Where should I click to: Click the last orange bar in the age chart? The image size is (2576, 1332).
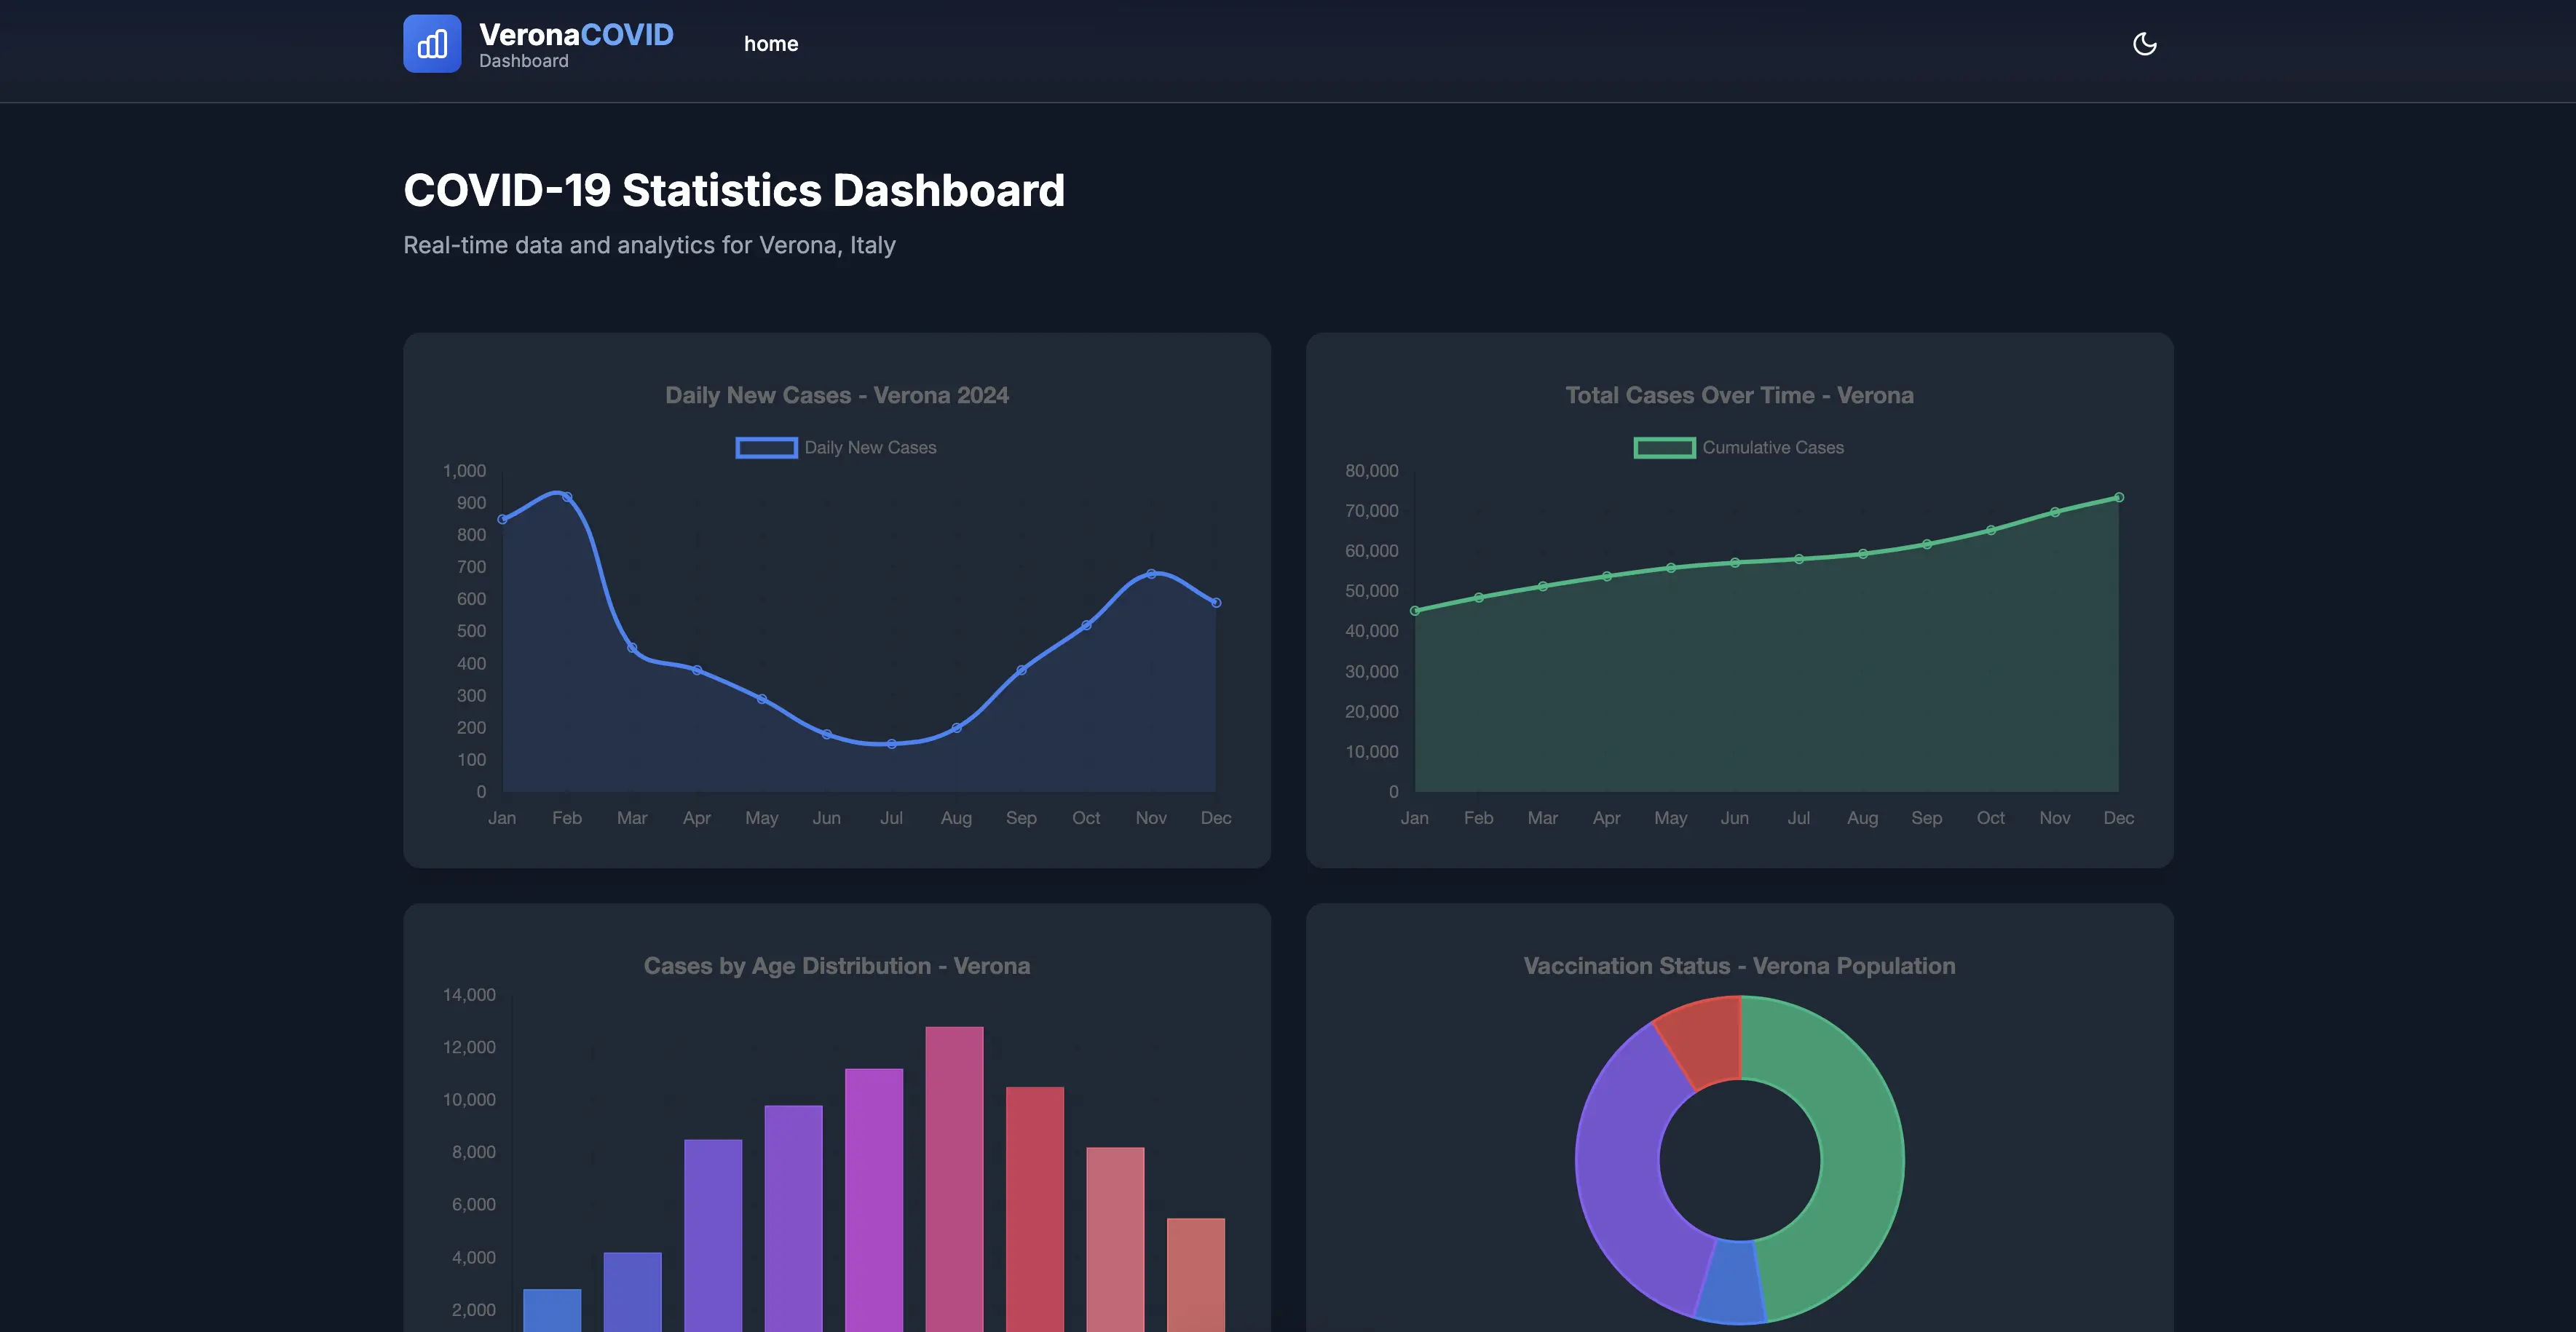[x=1196, y=1275]
